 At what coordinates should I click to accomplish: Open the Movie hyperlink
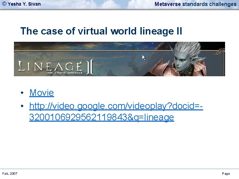[x=41, y=92]
